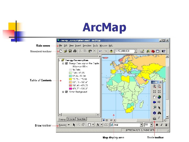Screen dimensions: 189x142
Task: Launch ArcCatalog from the Standard toolbar
Action: coord(148,51)
